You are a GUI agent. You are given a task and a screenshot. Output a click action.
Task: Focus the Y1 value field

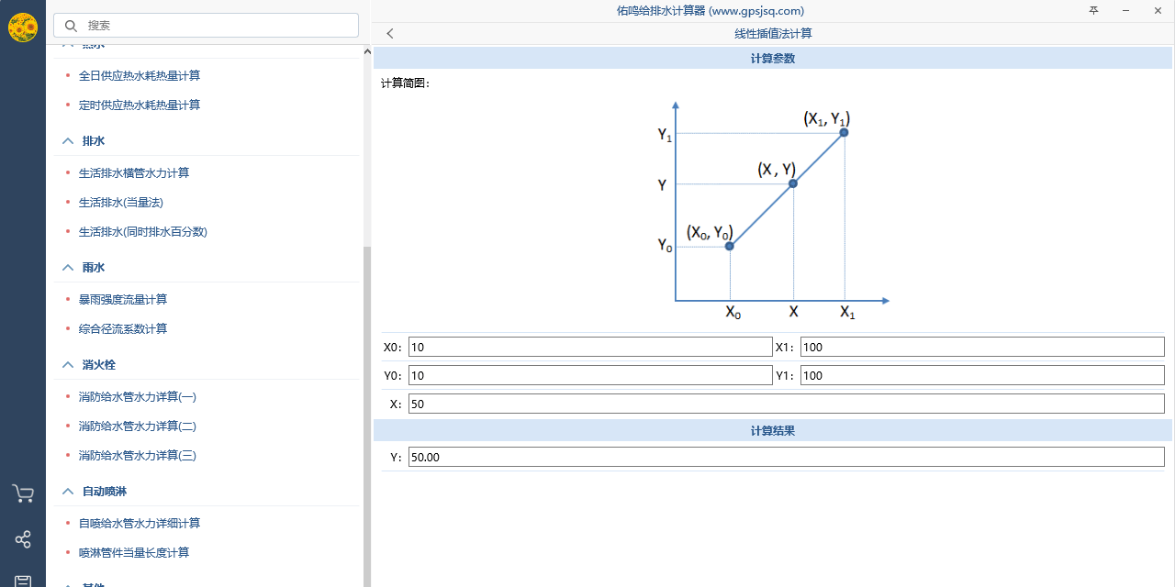(x=981, y=375)
